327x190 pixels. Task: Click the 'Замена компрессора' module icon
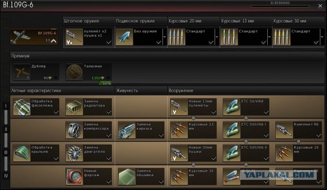(x=75, y=130)
